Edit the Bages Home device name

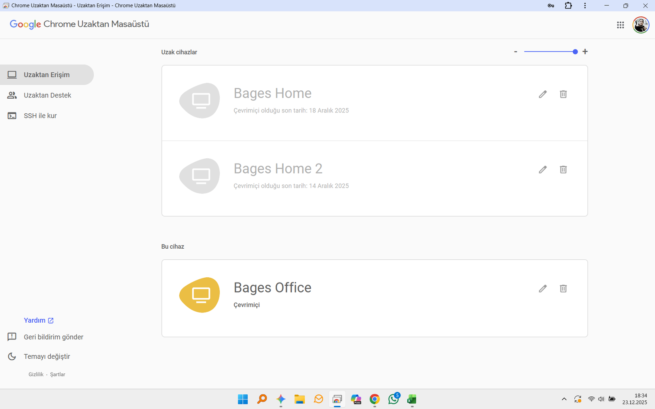click(x=542, y=94)
